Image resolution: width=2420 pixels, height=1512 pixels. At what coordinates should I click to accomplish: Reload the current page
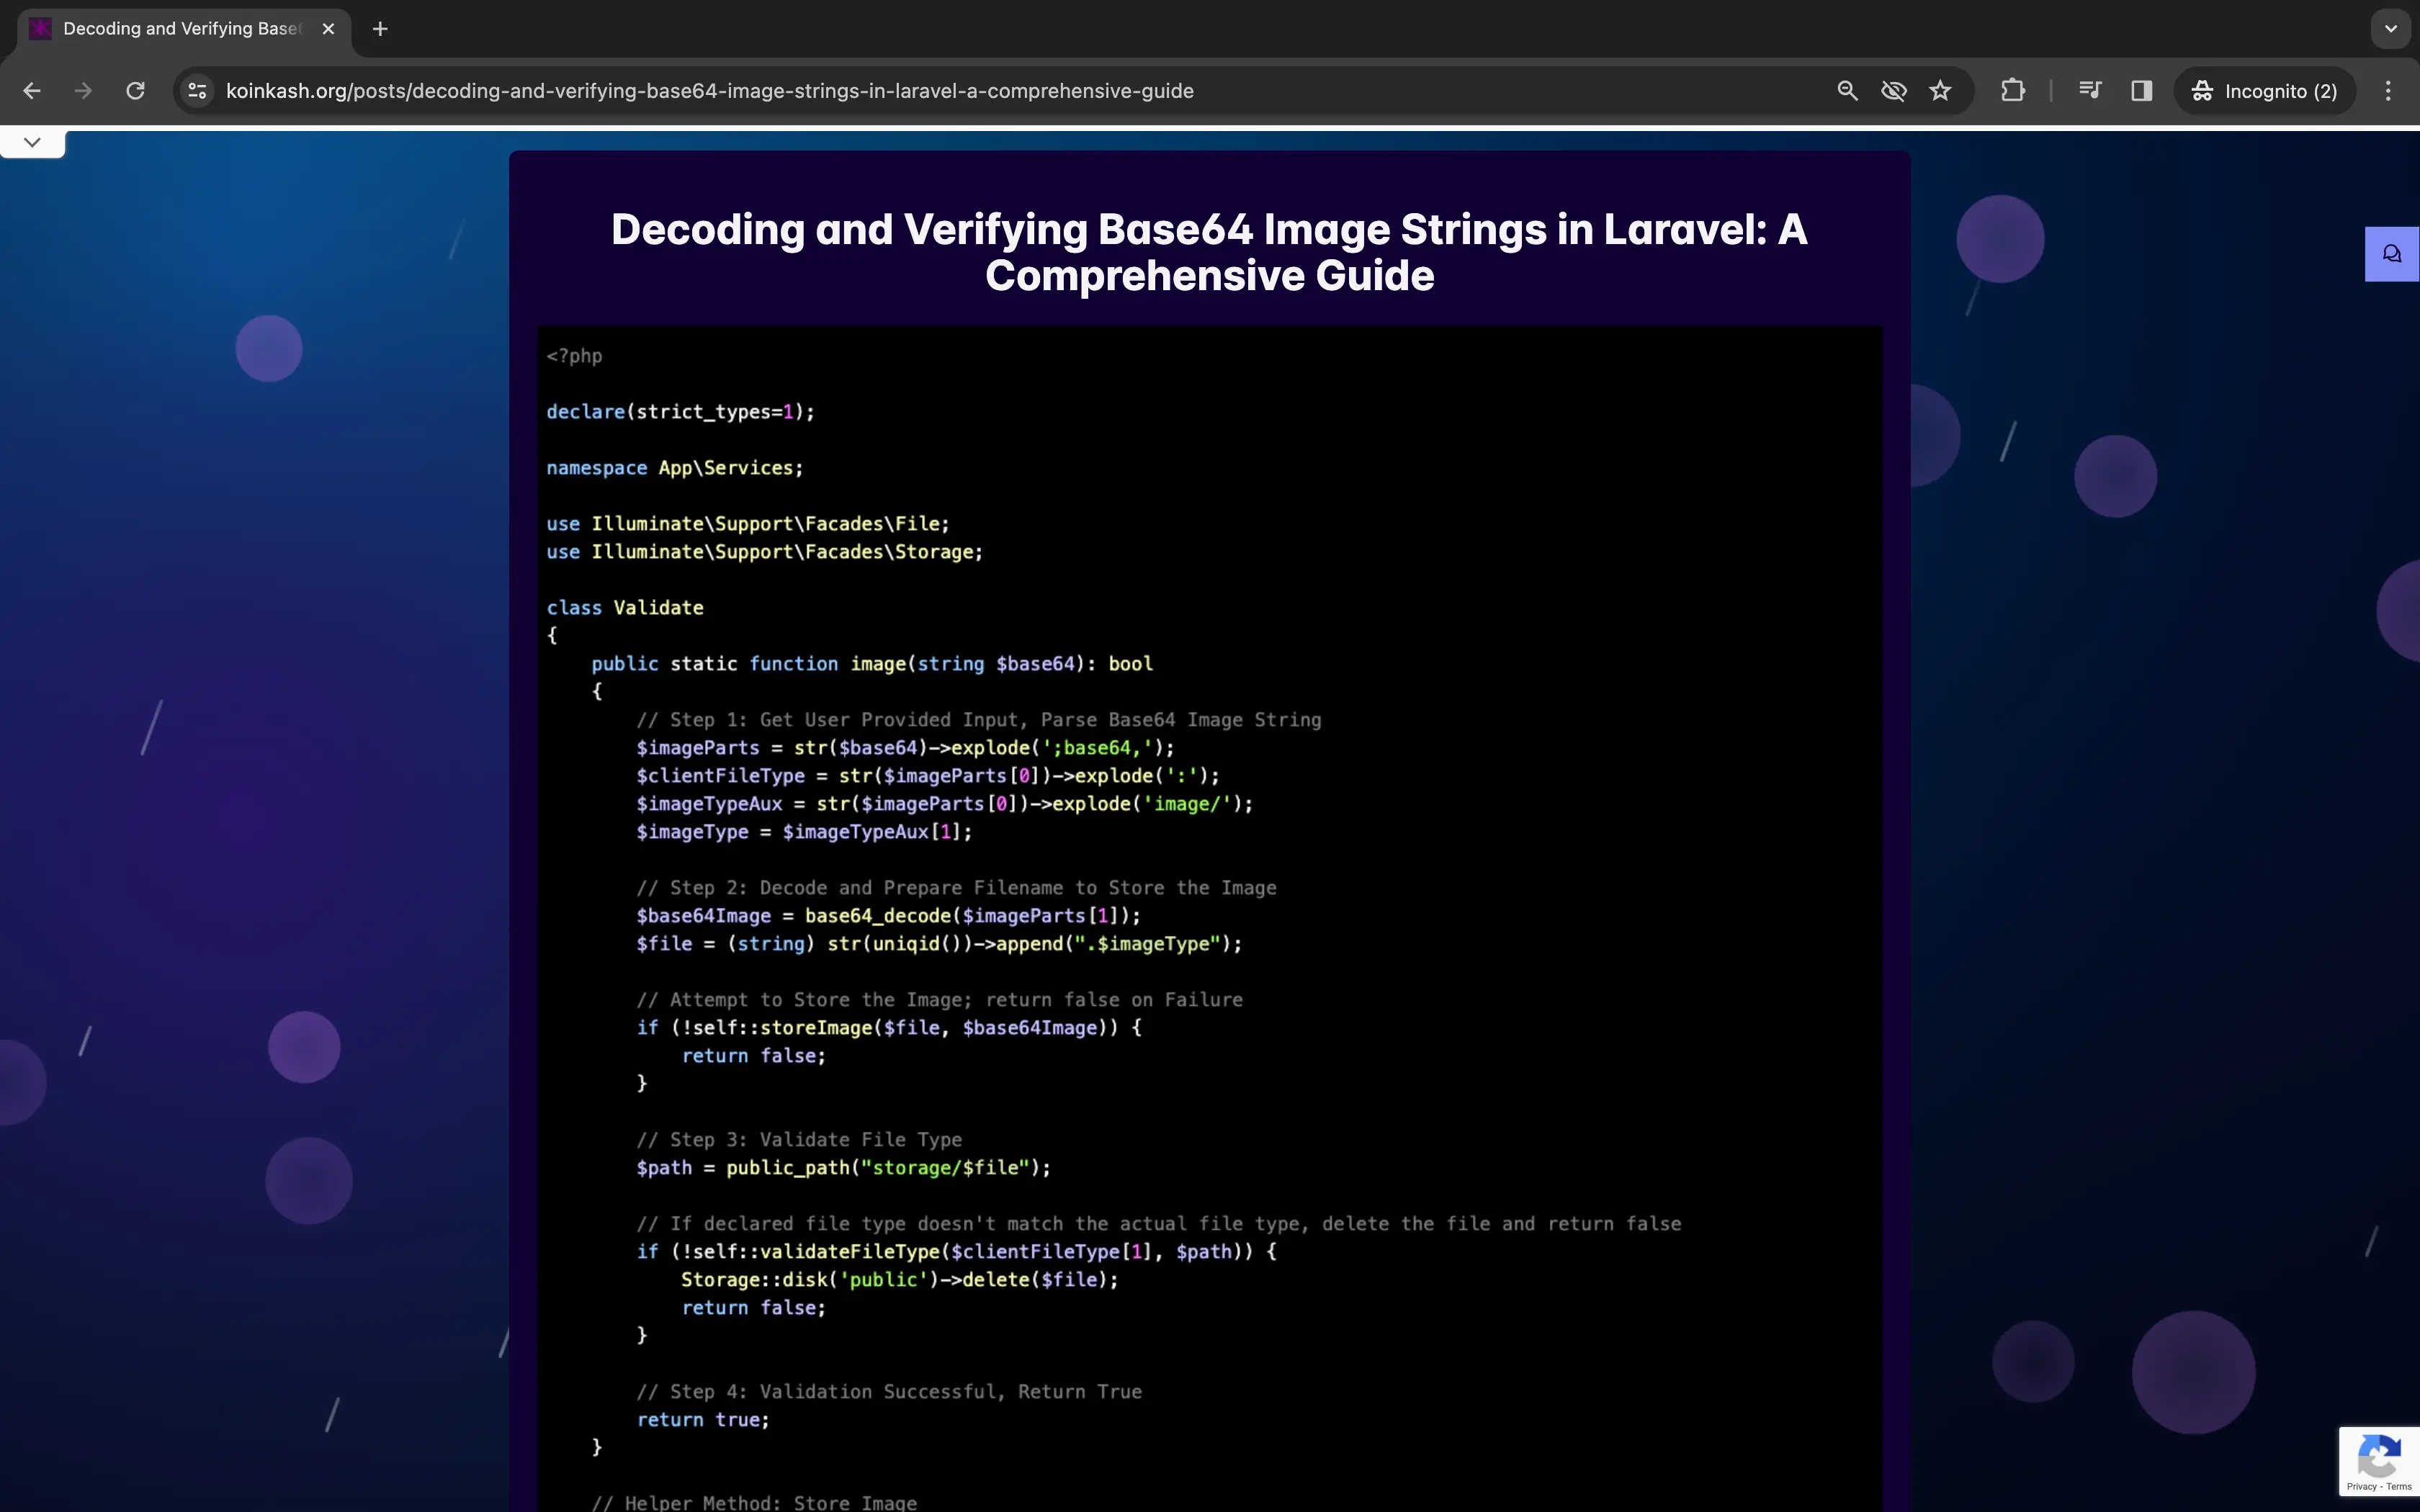coord(136,91)
